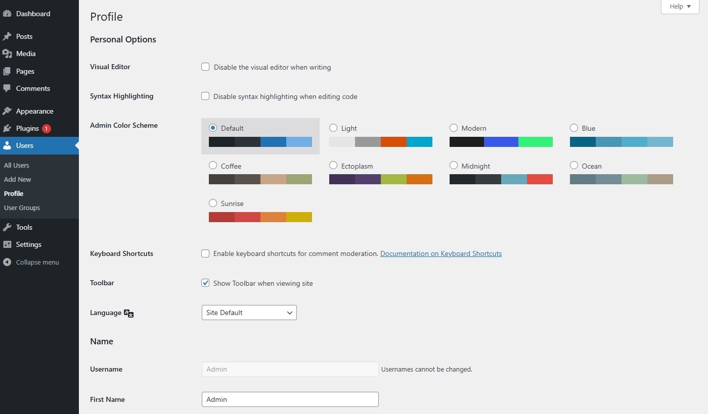Disable the visual editor checkbox

pos(205,67)
